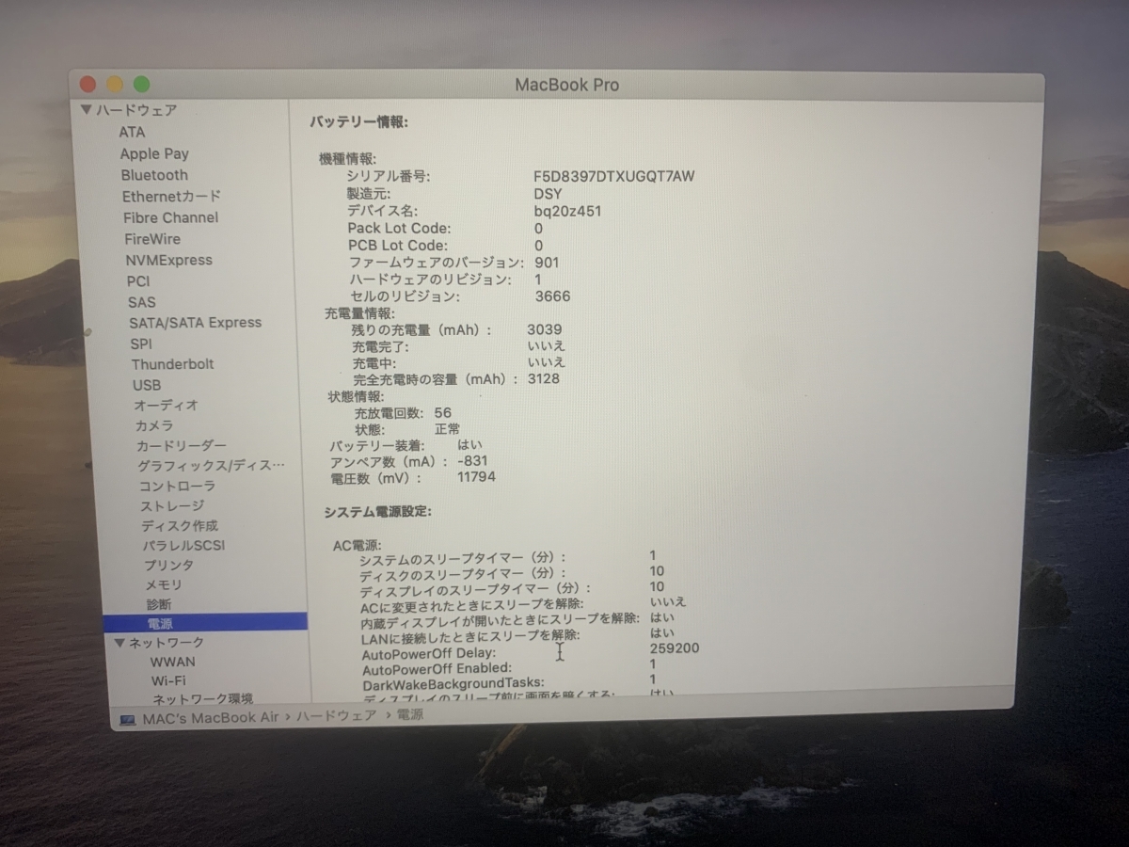Click the amperage value -831
Image resolution: width=1129 pixels, height=847 pixels.
pos(472,461)
